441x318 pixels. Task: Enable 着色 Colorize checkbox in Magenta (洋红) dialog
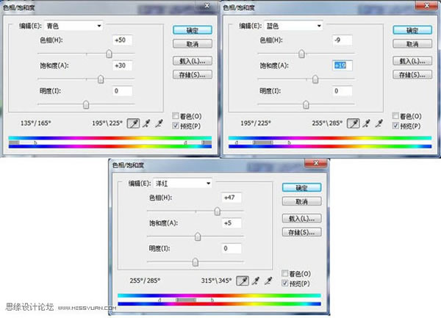point(285,273)
